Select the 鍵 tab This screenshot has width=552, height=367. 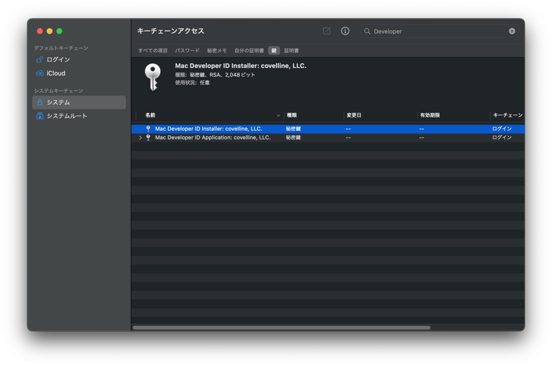tap(274, 51)
